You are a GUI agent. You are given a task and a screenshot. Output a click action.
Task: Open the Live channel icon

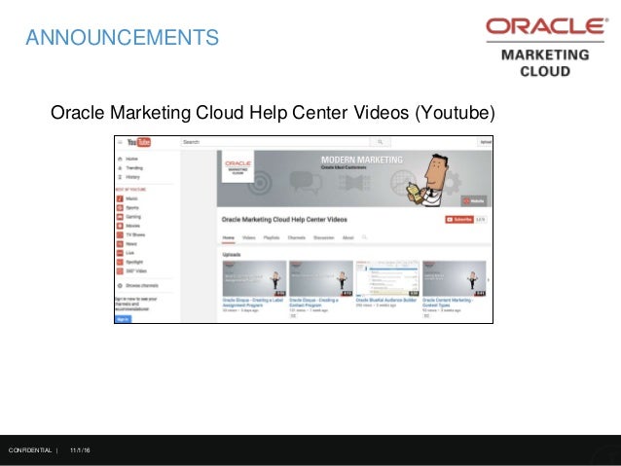(120, 253)
